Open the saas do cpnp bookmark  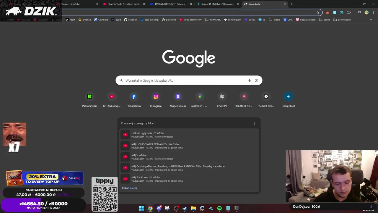(149, 20)
